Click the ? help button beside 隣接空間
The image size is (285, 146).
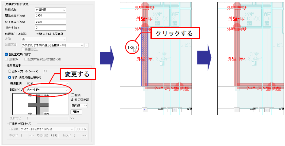[87, 45]
